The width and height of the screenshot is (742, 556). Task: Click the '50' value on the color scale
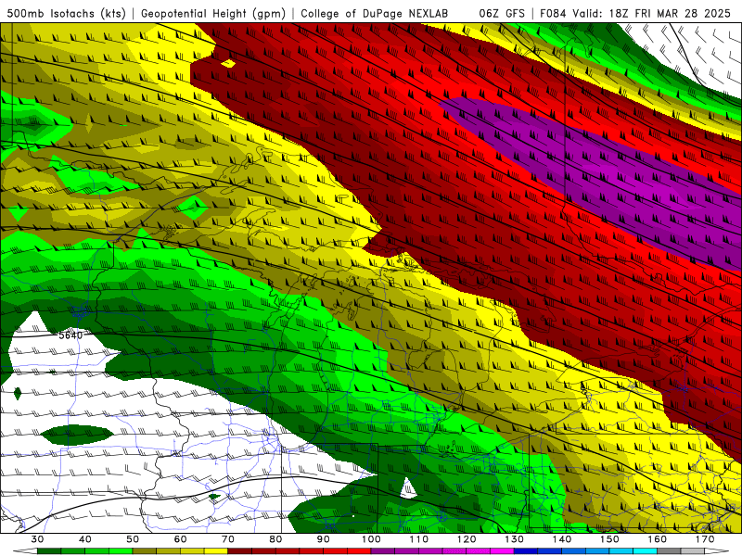133,539
